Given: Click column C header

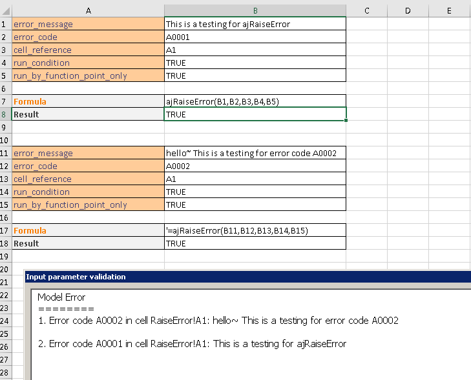Looking at the screenshot, I should pyautogui.click(x=366, y=10).
